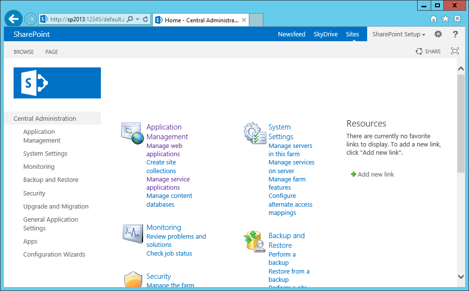The image size is (469, 291).
Task: Click the Monitoring chart icon
Action: tap(132, 233)
